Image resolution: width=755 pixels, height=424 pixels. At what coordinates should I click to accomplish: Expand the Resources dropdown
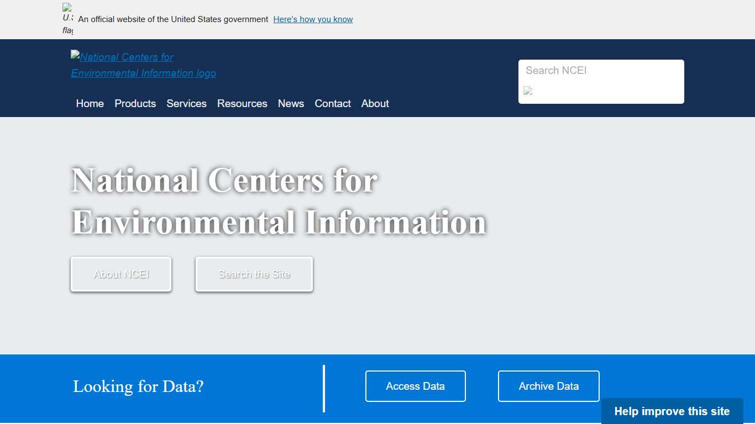click(x=242, y=103)
